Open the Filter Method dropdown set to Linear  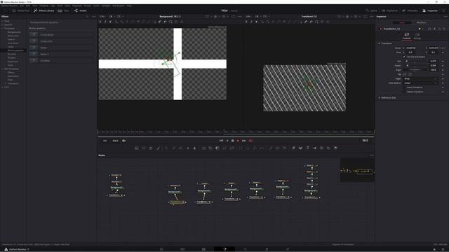[420, 83]
